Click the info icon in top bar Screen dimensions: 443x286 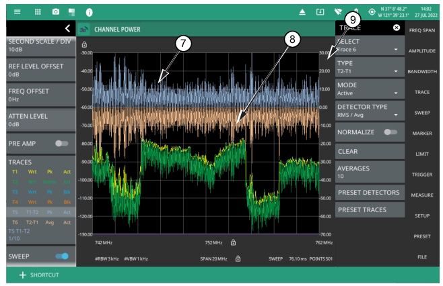(90, 12)
